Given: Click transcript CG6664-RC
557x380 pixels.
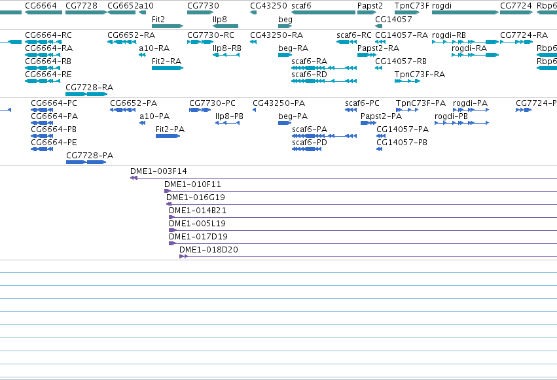Looking at the screenshot, I should click(x=43, y=42).
